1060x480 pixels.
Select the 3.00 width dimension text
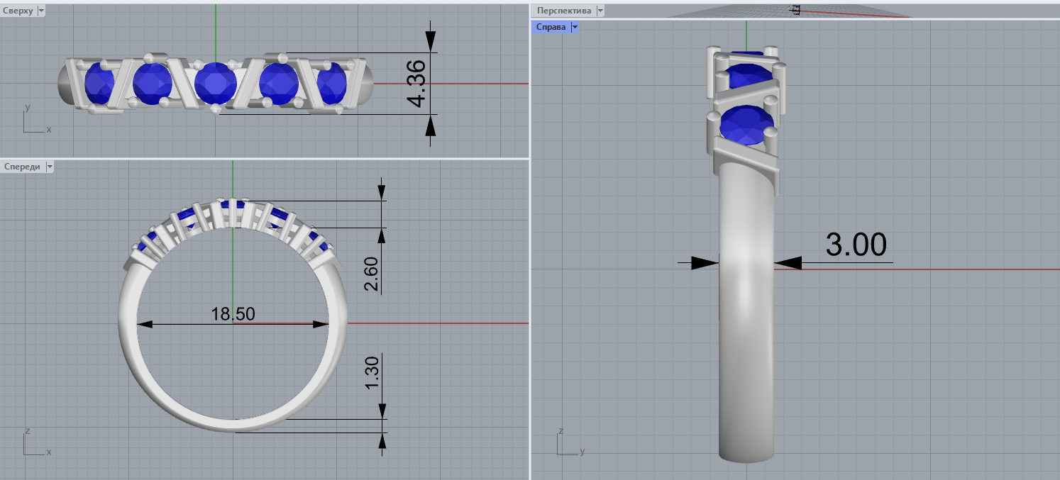coord(856,245)
